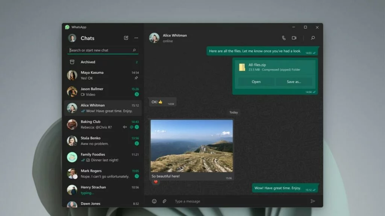Click the All-files.zip file name
This screenshot has height=216, width=385.
pyautogui.click(x=257, y=65)
